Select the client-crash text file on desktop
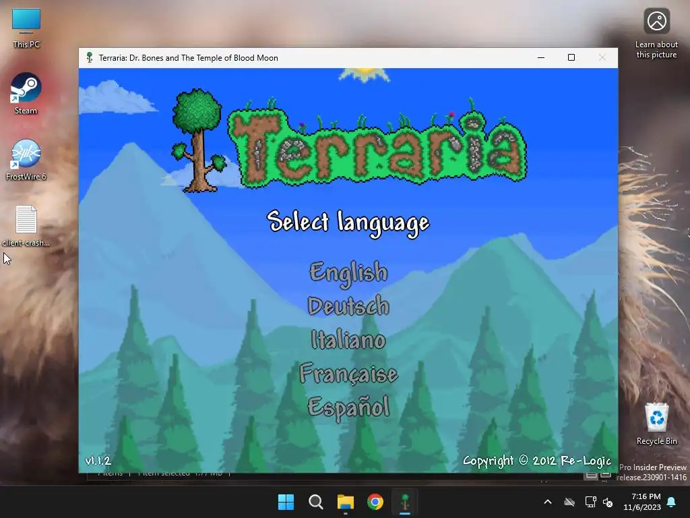Screen dimensions: 690x518 pos(26,226)
